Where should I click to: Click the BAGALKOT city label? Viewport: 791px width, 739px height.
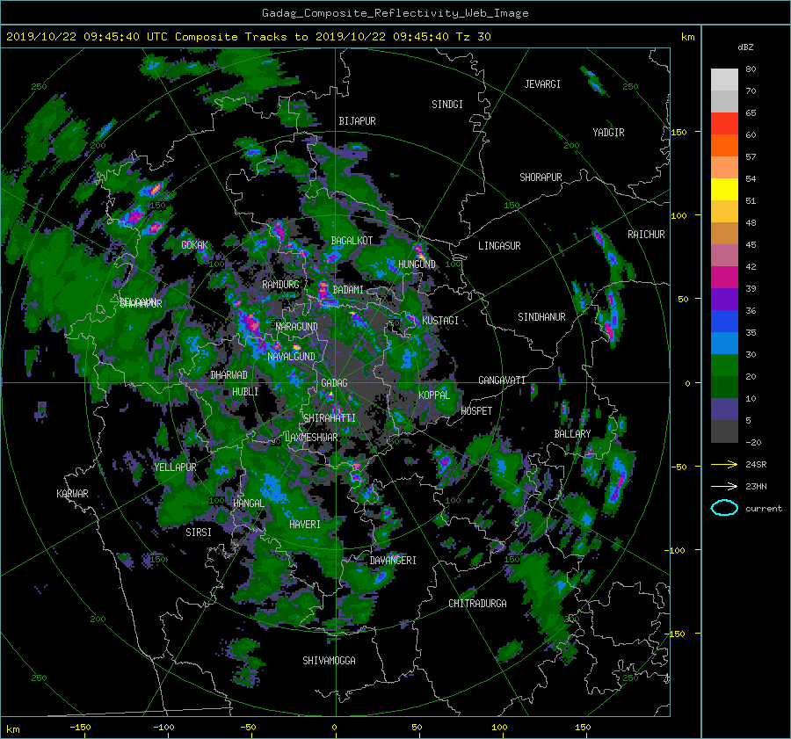pyautogui.click(x=352, y=241)
